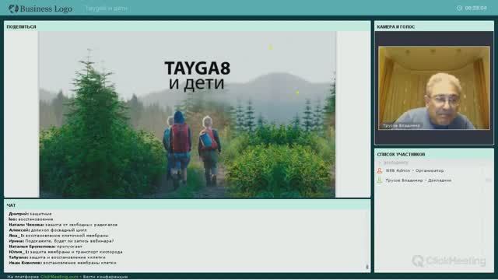Click the chat panel scrollbar handle
This screenshot has height=280, width=498.
point(367,267)
